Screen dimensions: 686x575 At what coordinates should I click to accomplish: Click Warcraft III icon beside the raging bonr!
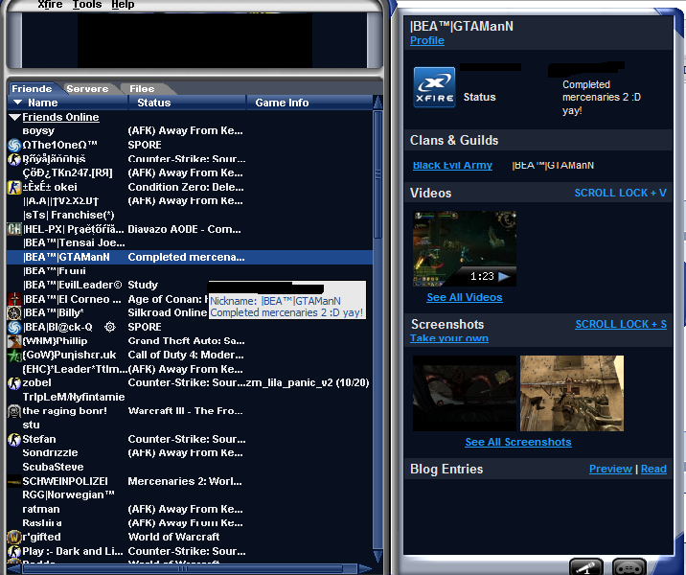pos(14,411)
